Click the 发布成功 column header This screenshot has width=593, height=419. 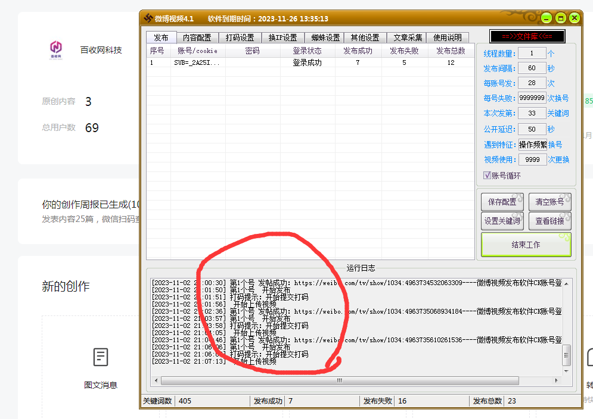358,51
